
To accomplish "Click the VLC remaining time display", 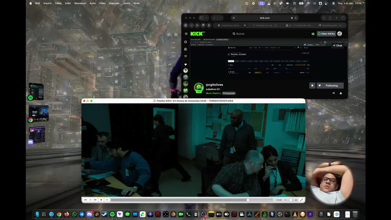I will pos(279,200).
